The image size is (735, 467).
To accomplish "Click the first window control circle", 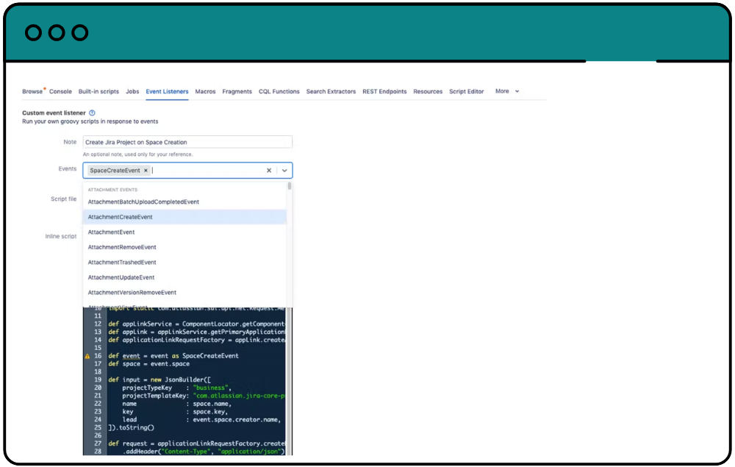I will [33, 33].
